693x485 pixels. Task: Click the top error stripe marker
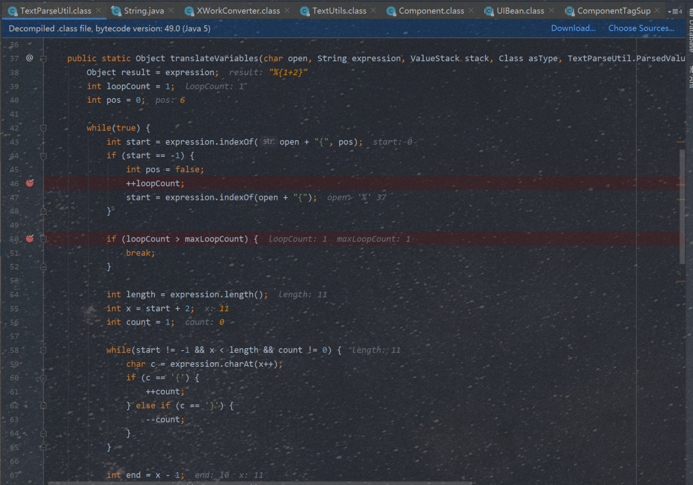[x=681, y=142]
